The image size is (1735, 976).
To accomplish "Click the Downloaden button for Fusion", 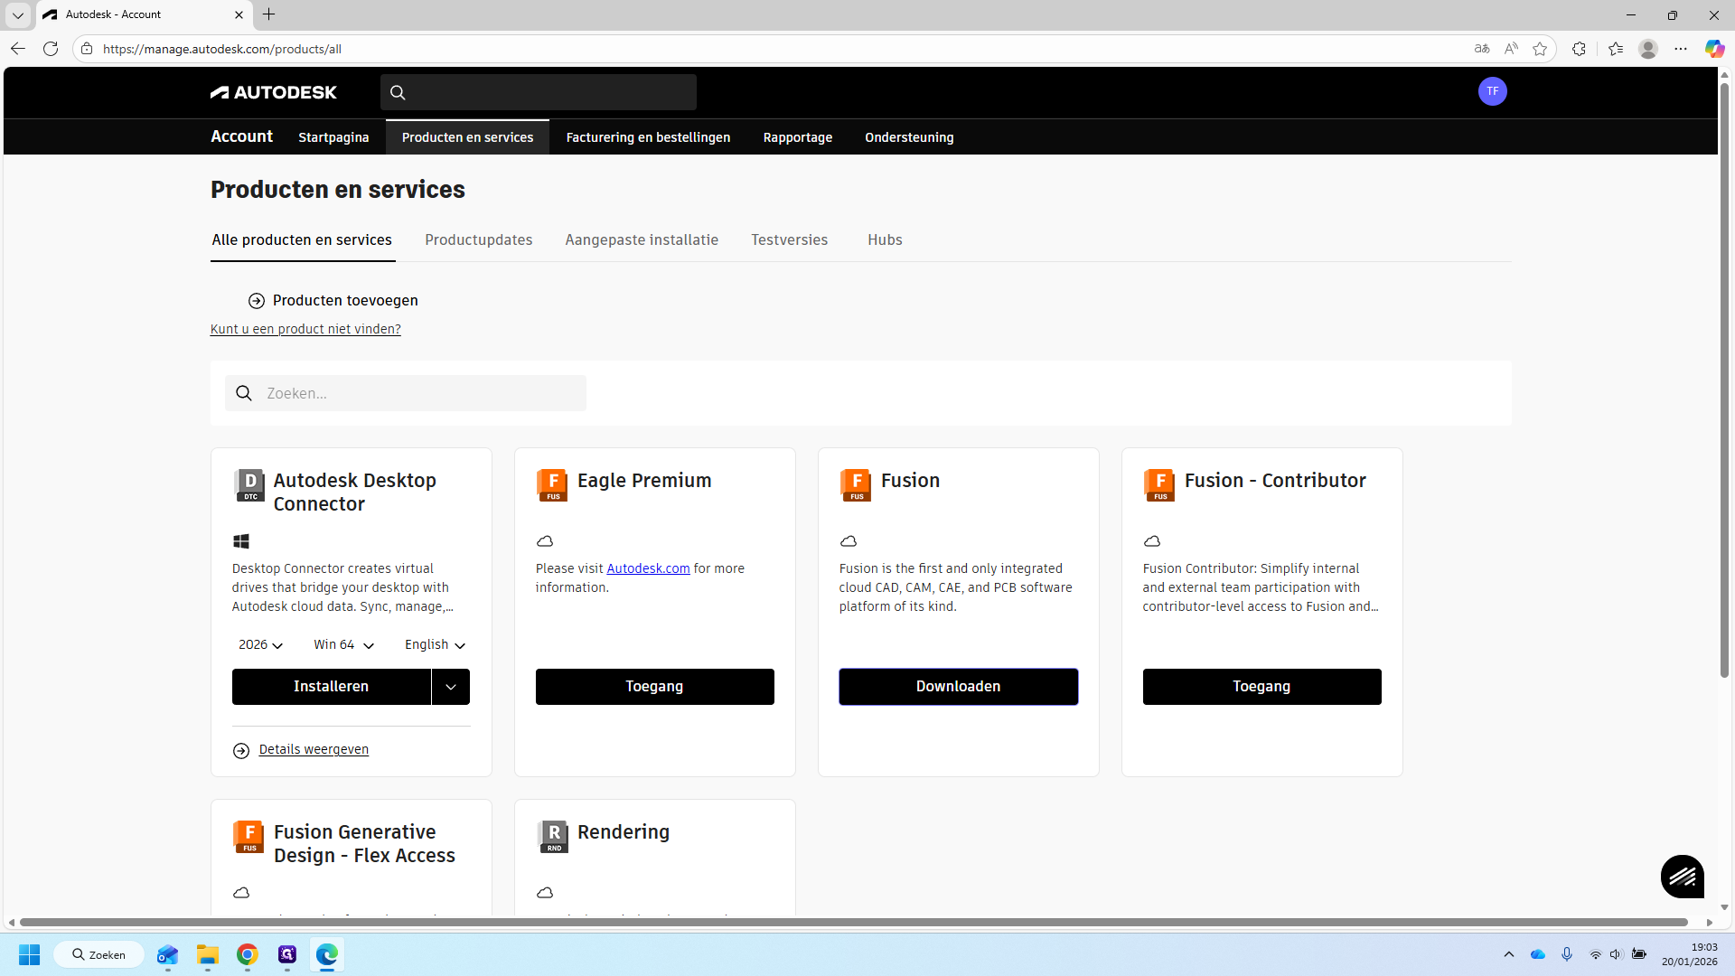I will [958, 687].
